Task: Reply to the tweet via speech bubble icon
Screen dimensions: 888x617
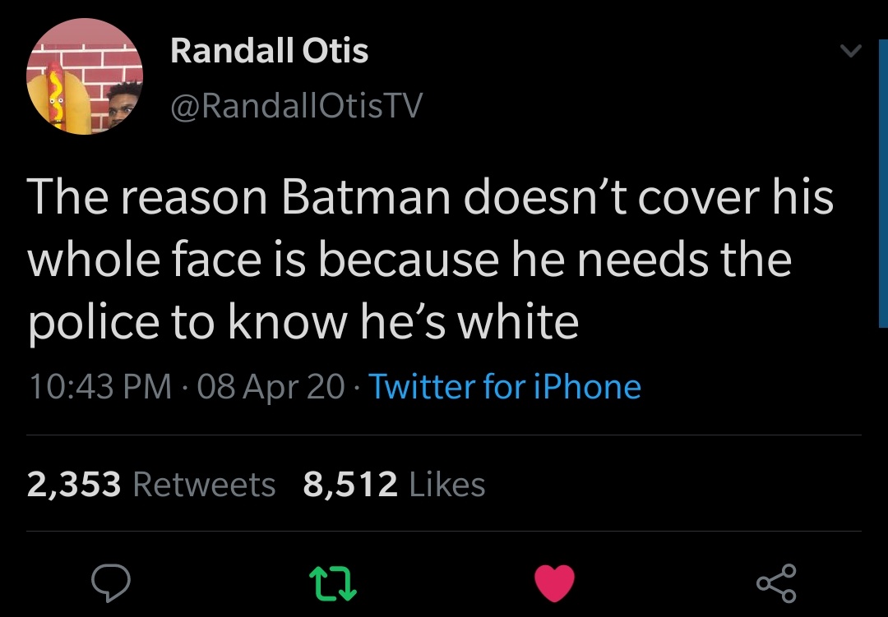Action: click(112, 583)
